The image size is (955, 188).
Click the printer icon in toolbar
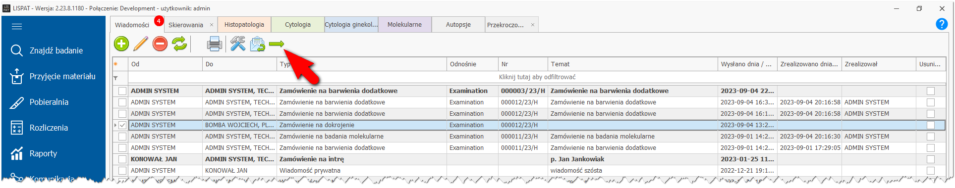(214, 44)
